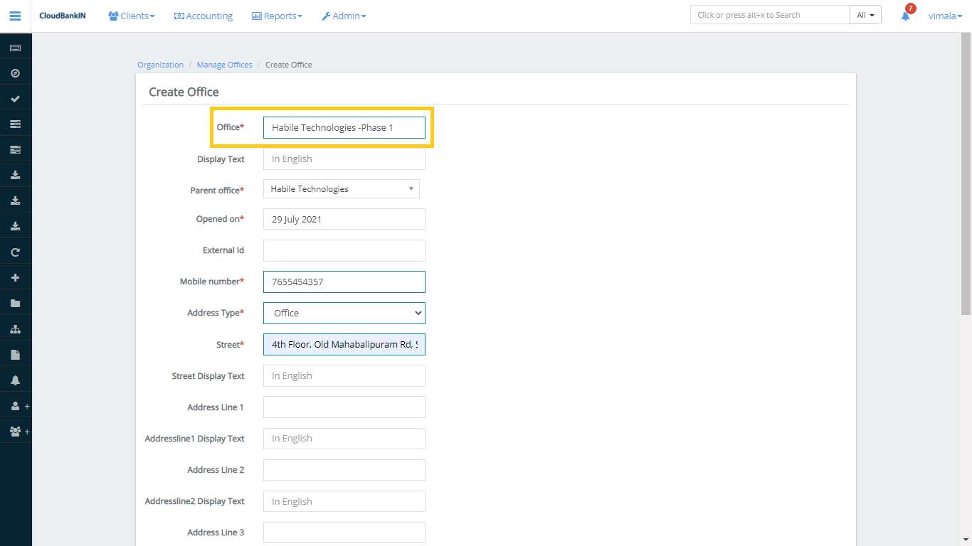Open the Clients menu
The height and width of the screenshot is (546, 972).
click(132, 16)
